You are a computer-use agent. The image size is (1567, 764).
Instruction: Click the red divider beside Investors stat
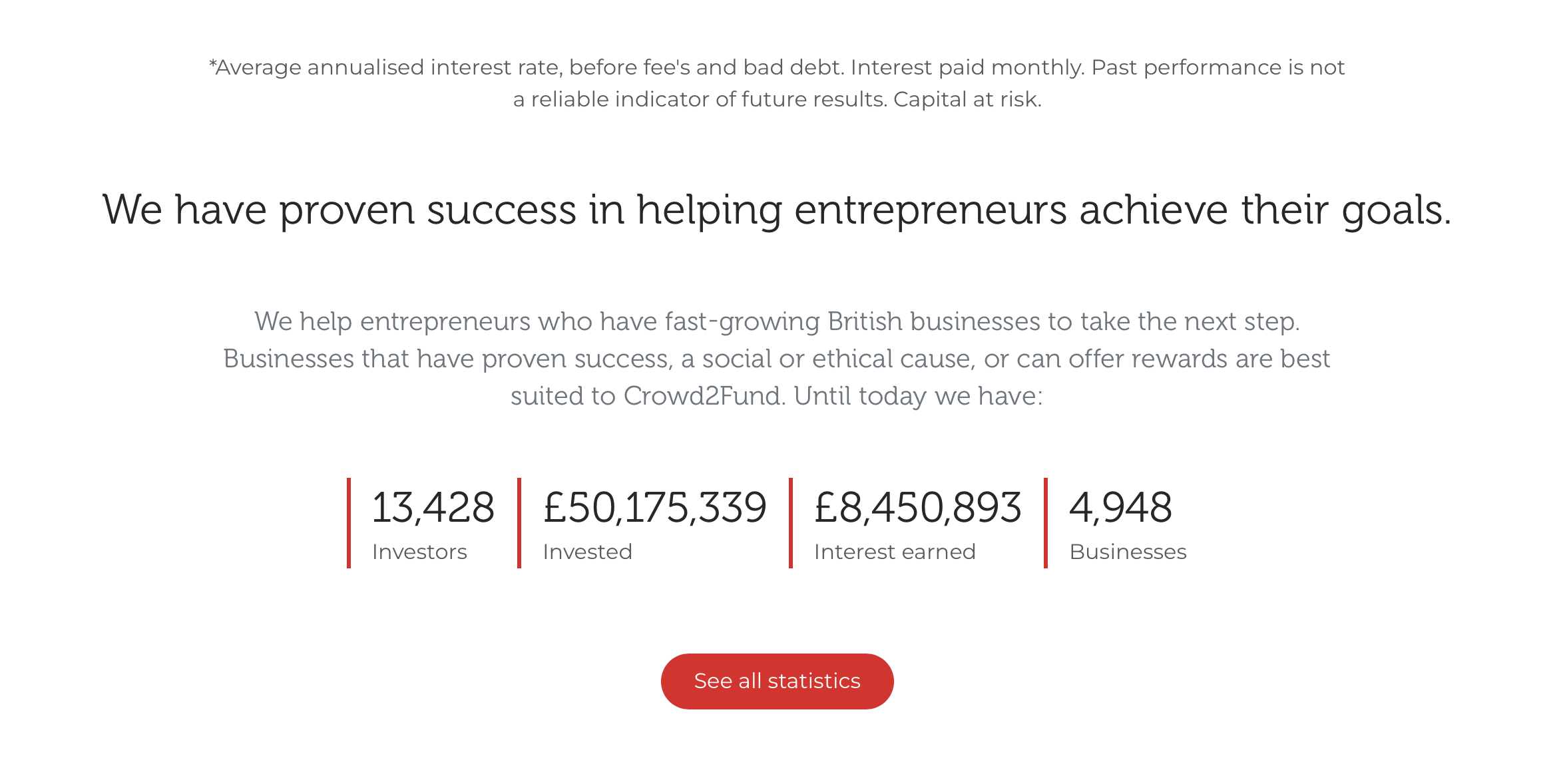349,523
